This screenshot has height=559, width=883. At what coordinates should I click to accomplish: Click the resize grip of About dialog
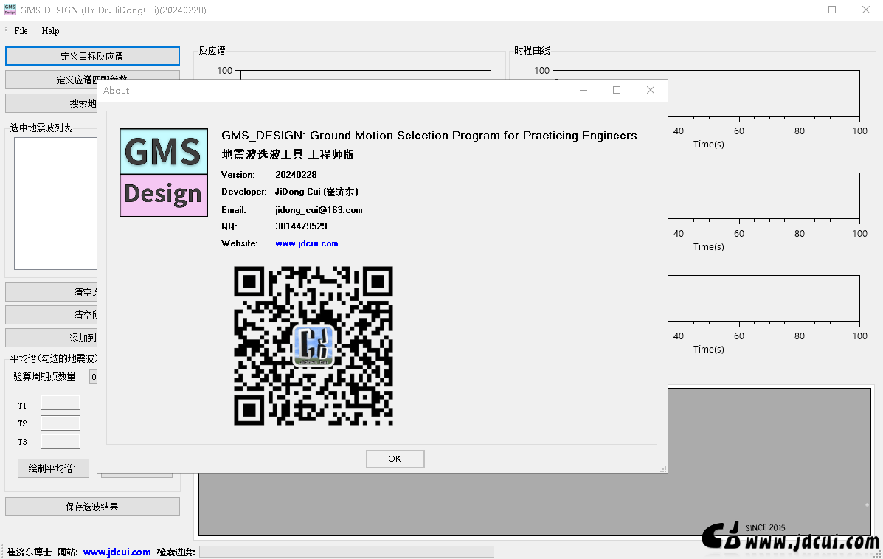click(663, 469)
